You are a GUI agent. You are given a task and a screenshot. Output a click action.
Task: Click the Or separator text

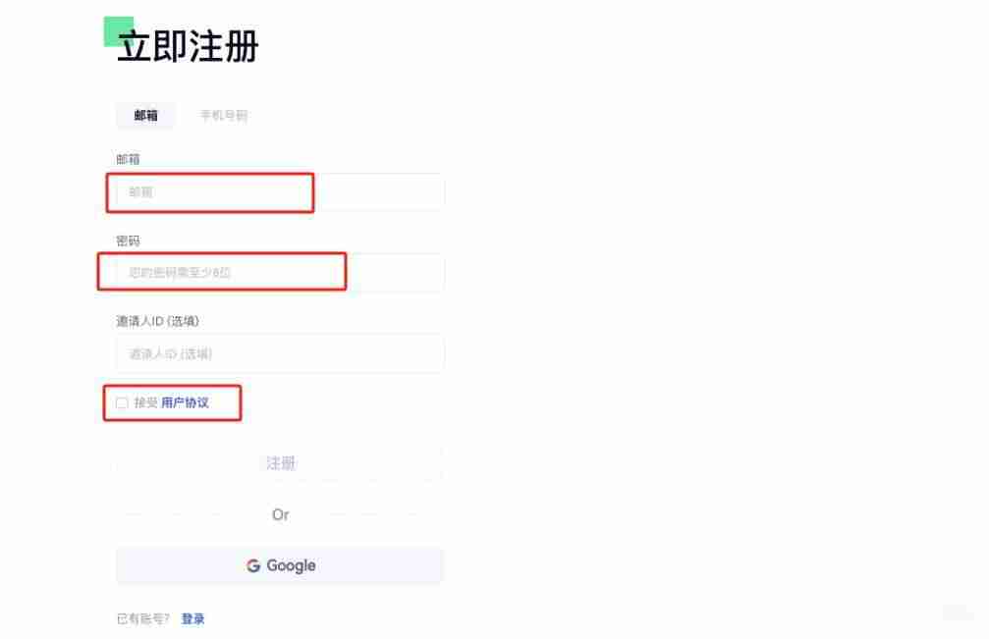(280, 514)
